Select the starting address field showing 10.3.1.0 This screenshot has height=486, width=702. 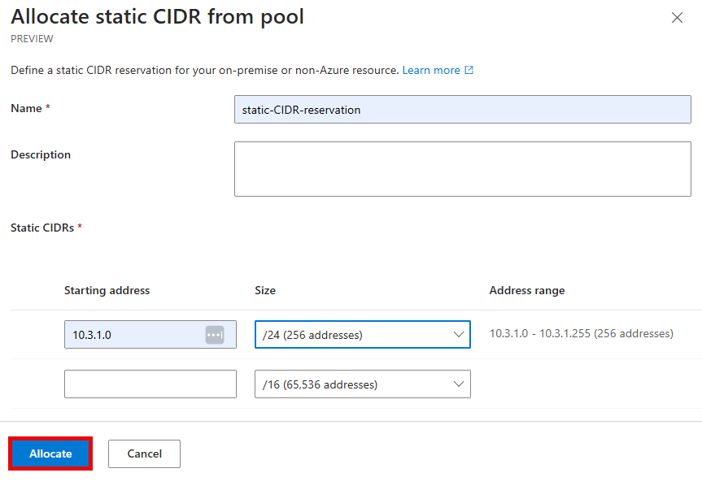pyautogui.click(x=150, y=335)
